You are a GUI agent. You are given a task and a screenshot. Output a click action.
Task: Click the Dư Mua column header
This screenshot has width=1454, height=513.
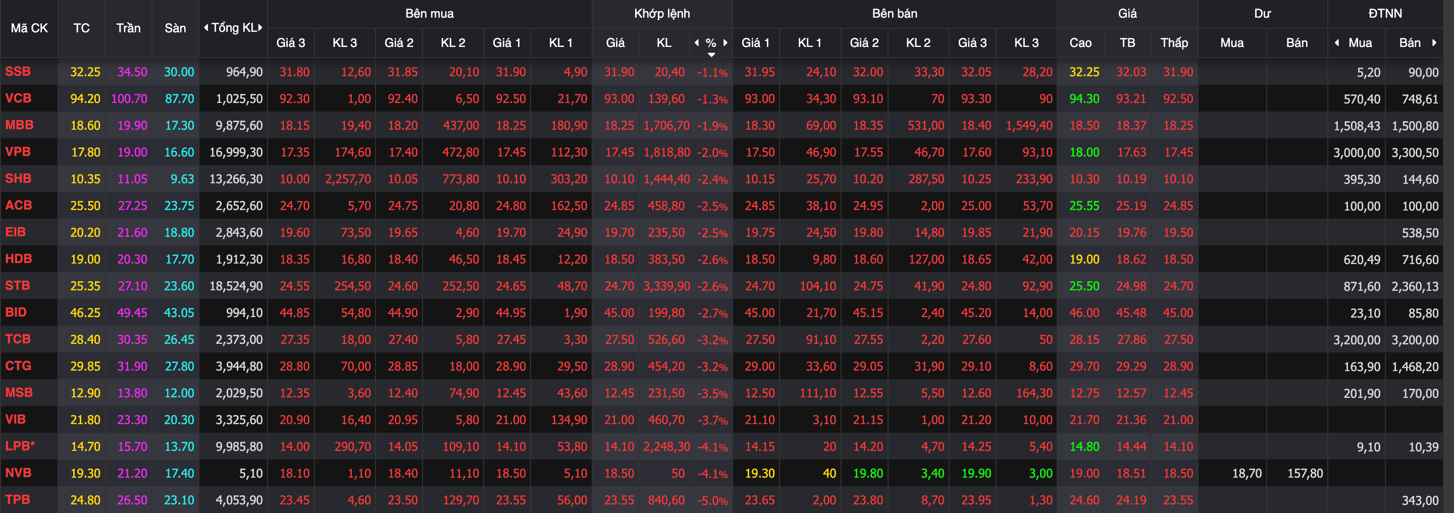click(1232, 43)
